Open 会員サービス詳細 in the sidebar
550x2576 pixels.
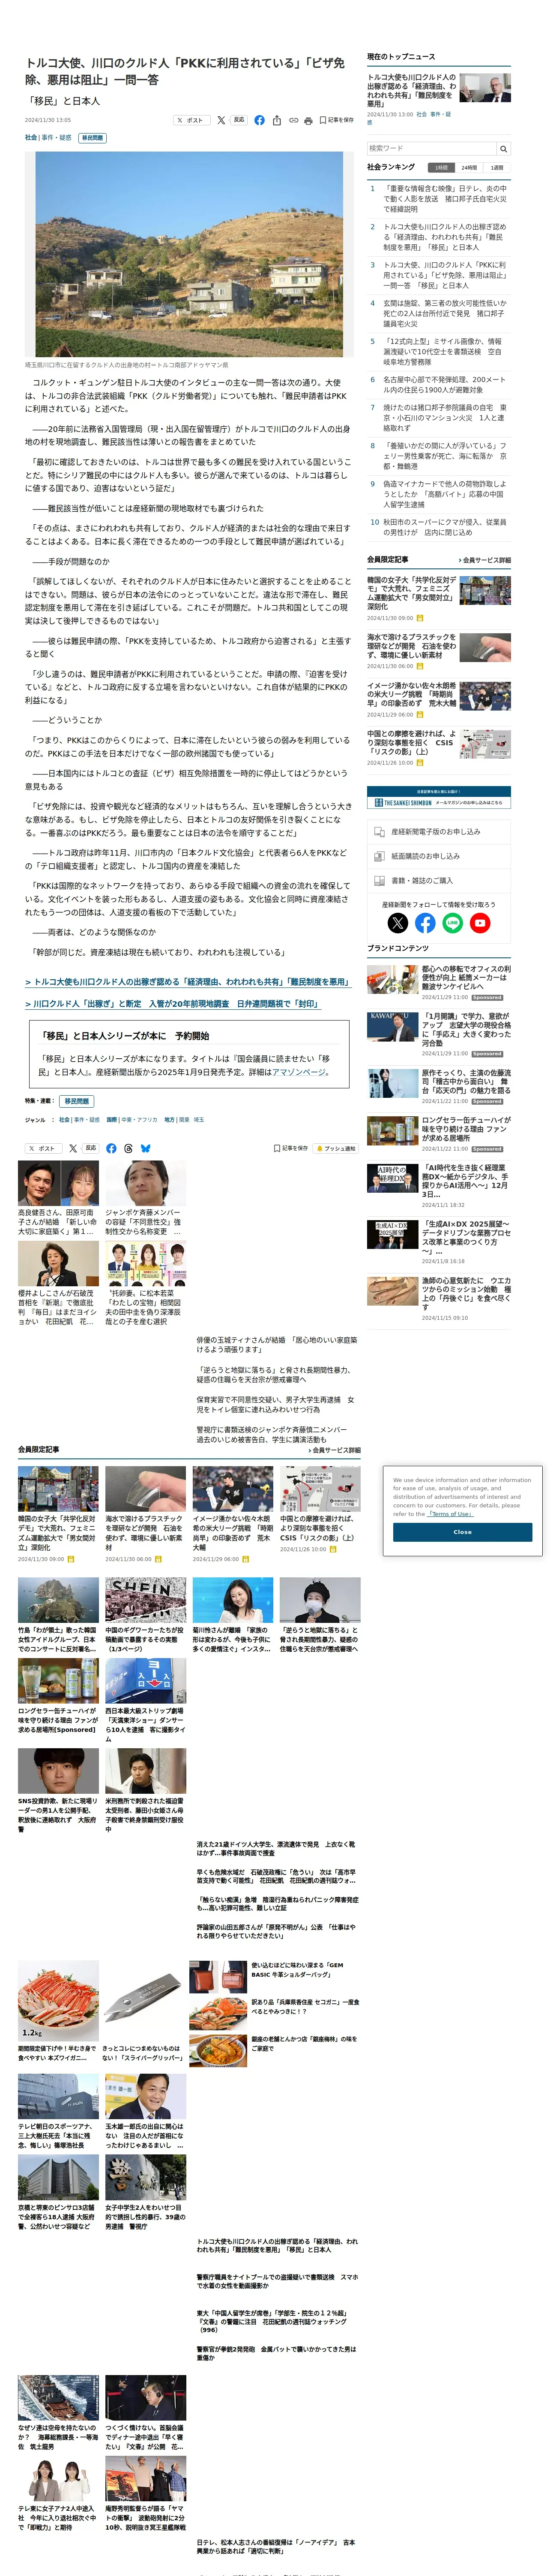(x=485, y=560)
